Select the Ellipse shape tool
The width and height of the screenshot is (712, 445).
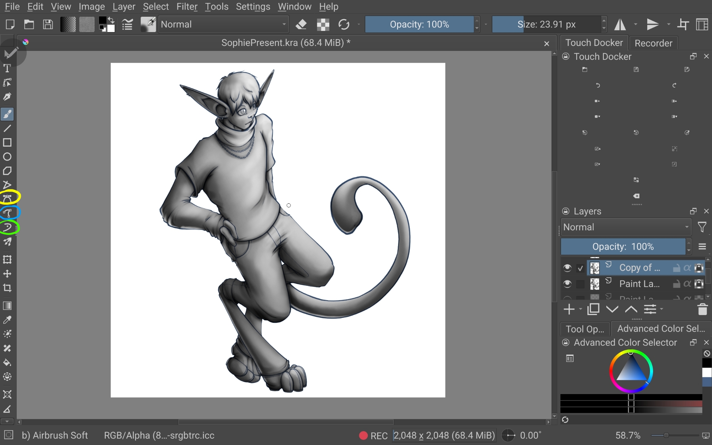[x=7, y=157]
